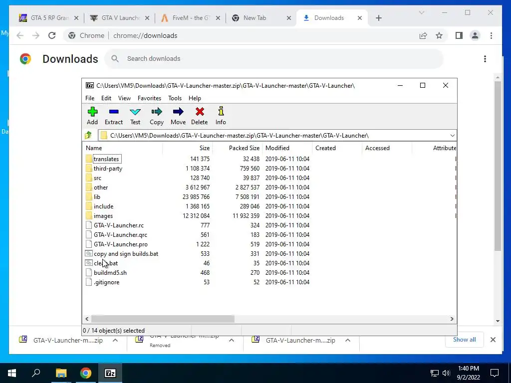The height and width of the screenshot is (383, 511).
Task: Open the Downloads page more-actions menu
Action: [485, 59]
